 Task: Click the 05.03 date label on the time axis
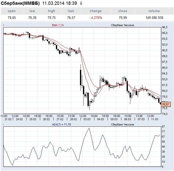(114, 119)
